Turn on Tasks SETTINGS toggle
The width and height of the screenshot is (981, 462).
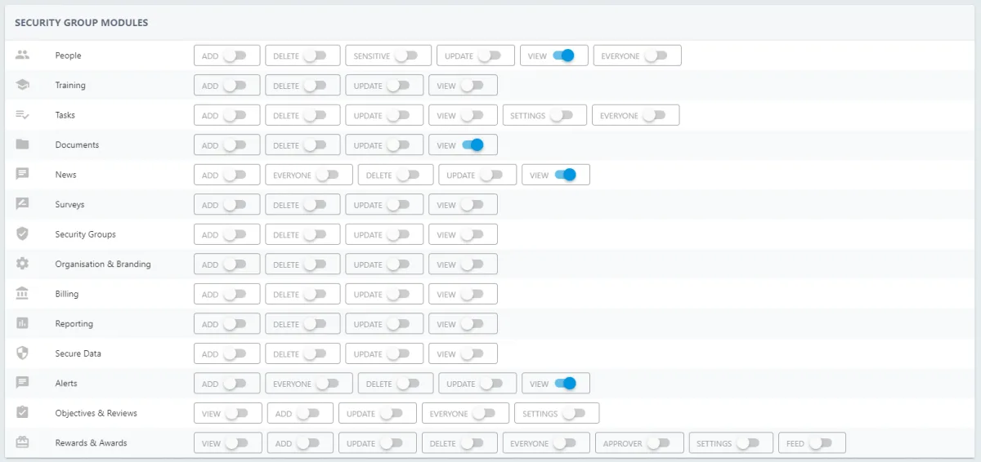pyautogui.click(x=562, y=115)
